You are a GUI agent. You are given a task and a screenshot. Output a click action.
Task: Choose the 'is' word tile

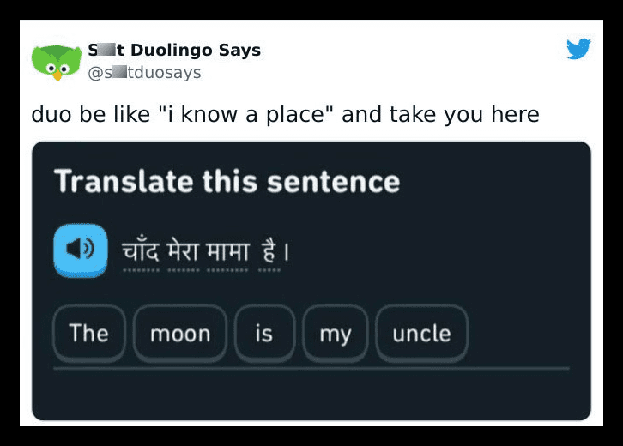pyautogui.click(x=264, y=333)
